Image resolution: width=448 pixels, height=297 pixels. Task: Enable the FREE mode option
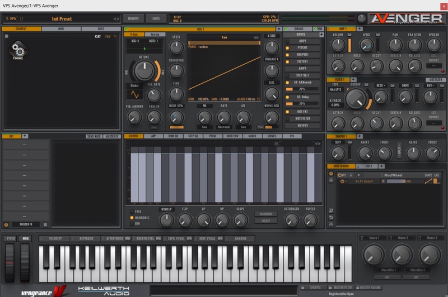click(132, 212)
